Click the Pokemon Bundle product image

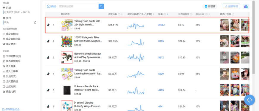pos(67,90)
